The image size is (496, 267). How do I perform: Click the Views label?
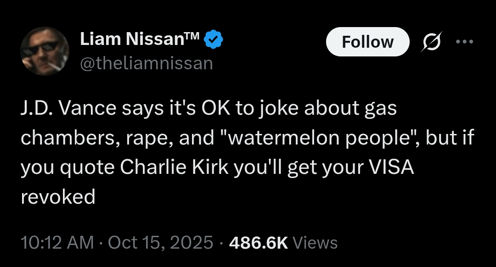click(315, 243)
